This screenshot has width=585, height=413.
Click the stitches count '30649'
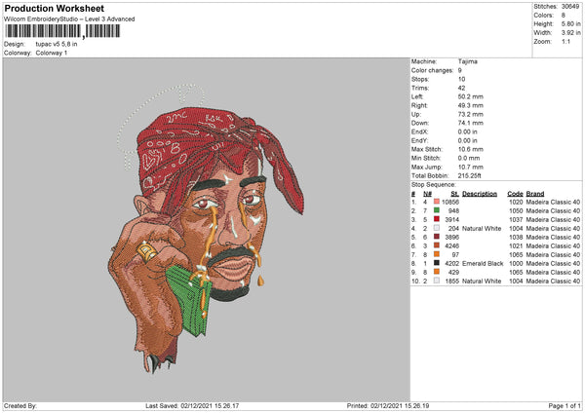click(x=570, y=7)
